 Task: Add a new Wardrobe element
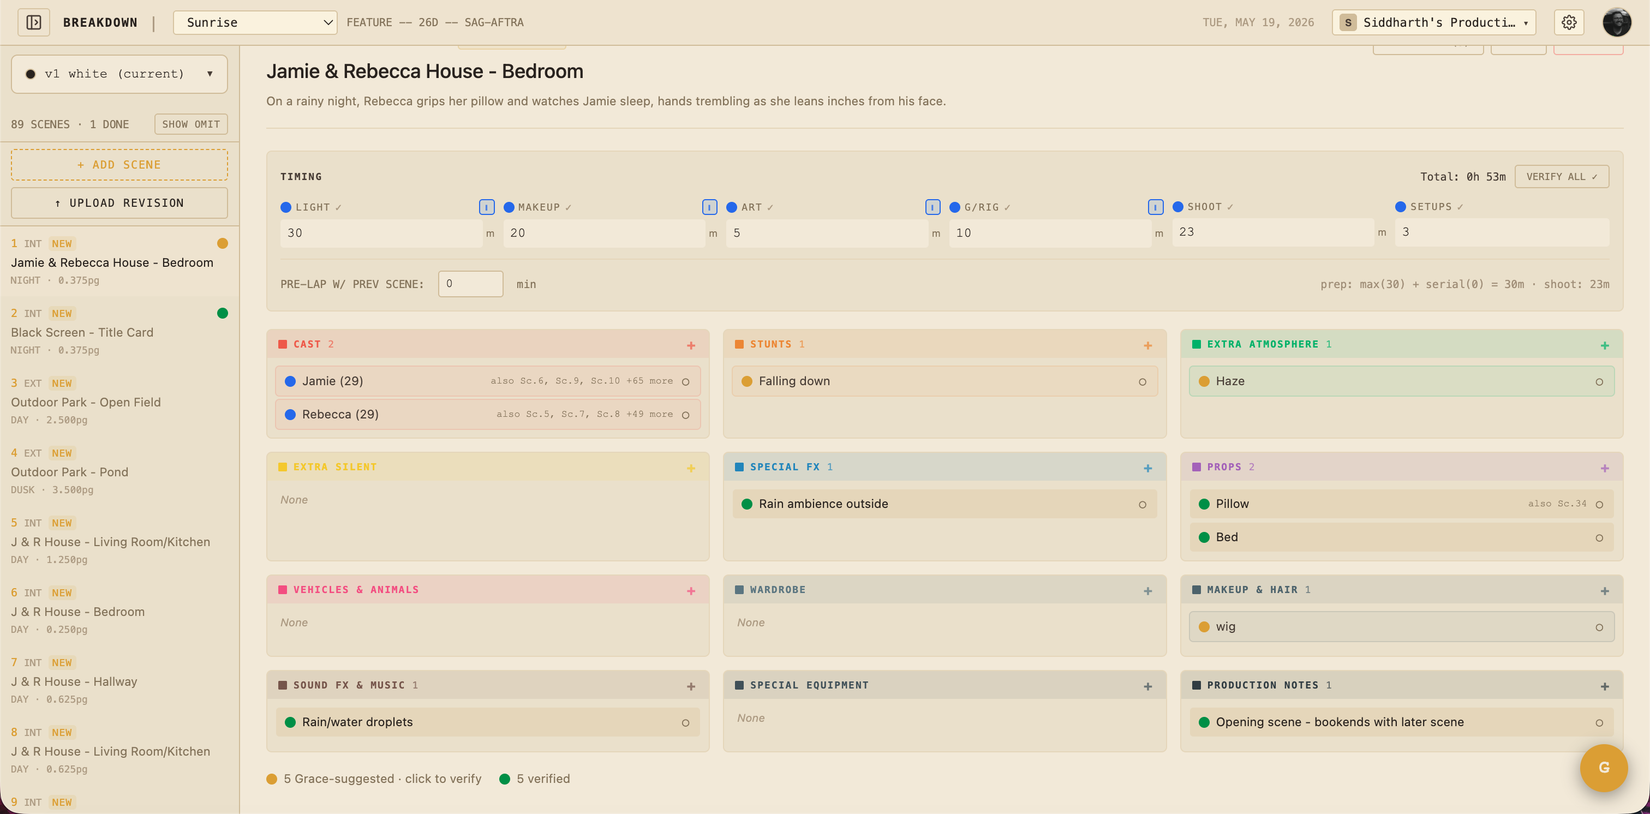[1147, 591]
